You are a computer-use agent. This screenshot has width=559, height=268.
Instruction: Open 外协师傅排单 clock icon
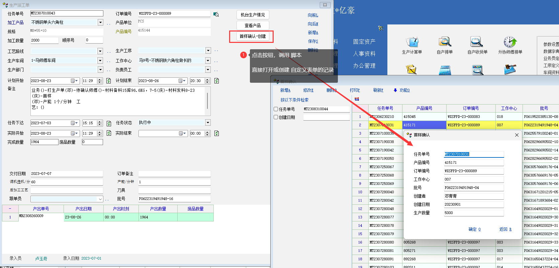(x=510, y=43)
